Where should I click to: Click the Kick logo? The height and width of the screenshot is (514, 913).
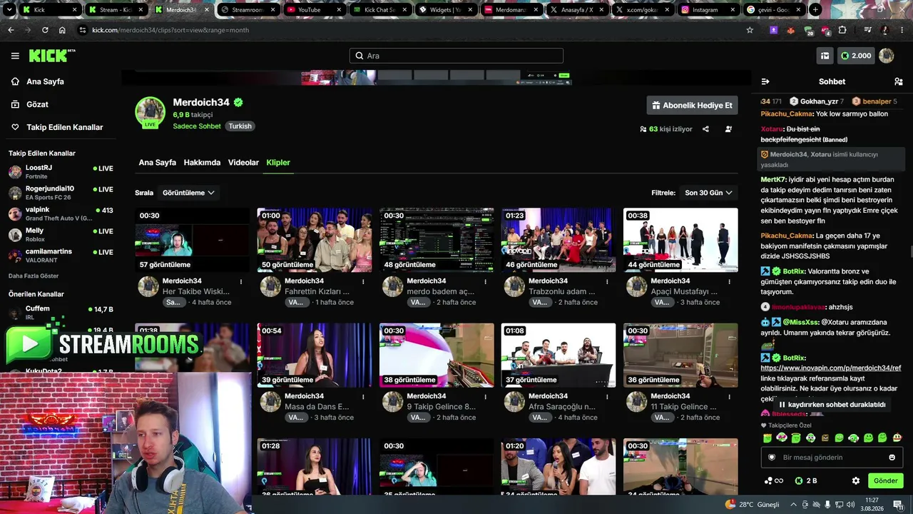click(52, 56)
